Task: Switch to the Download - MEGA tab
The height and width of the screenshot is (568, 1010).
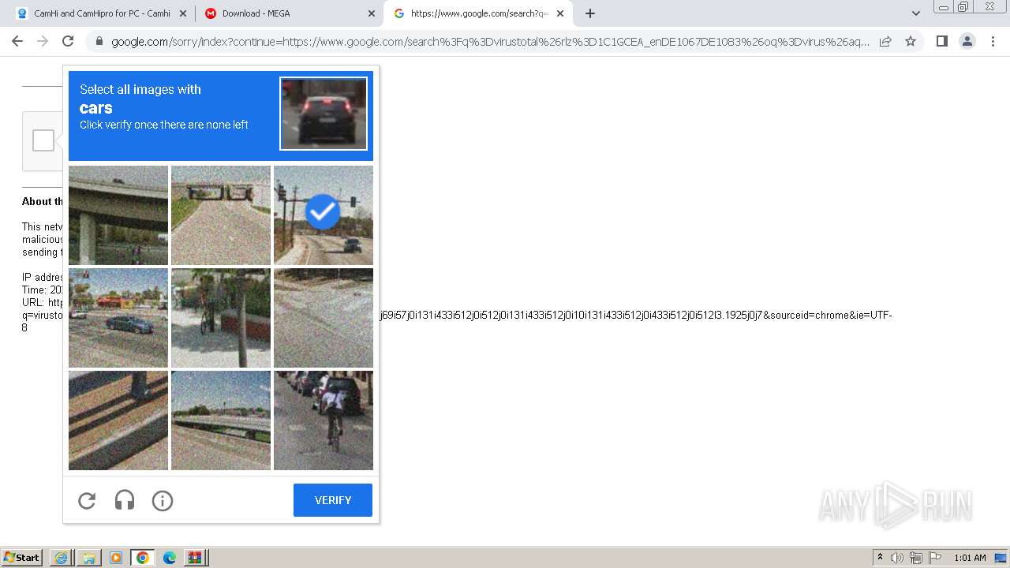Action: [289, 13]
